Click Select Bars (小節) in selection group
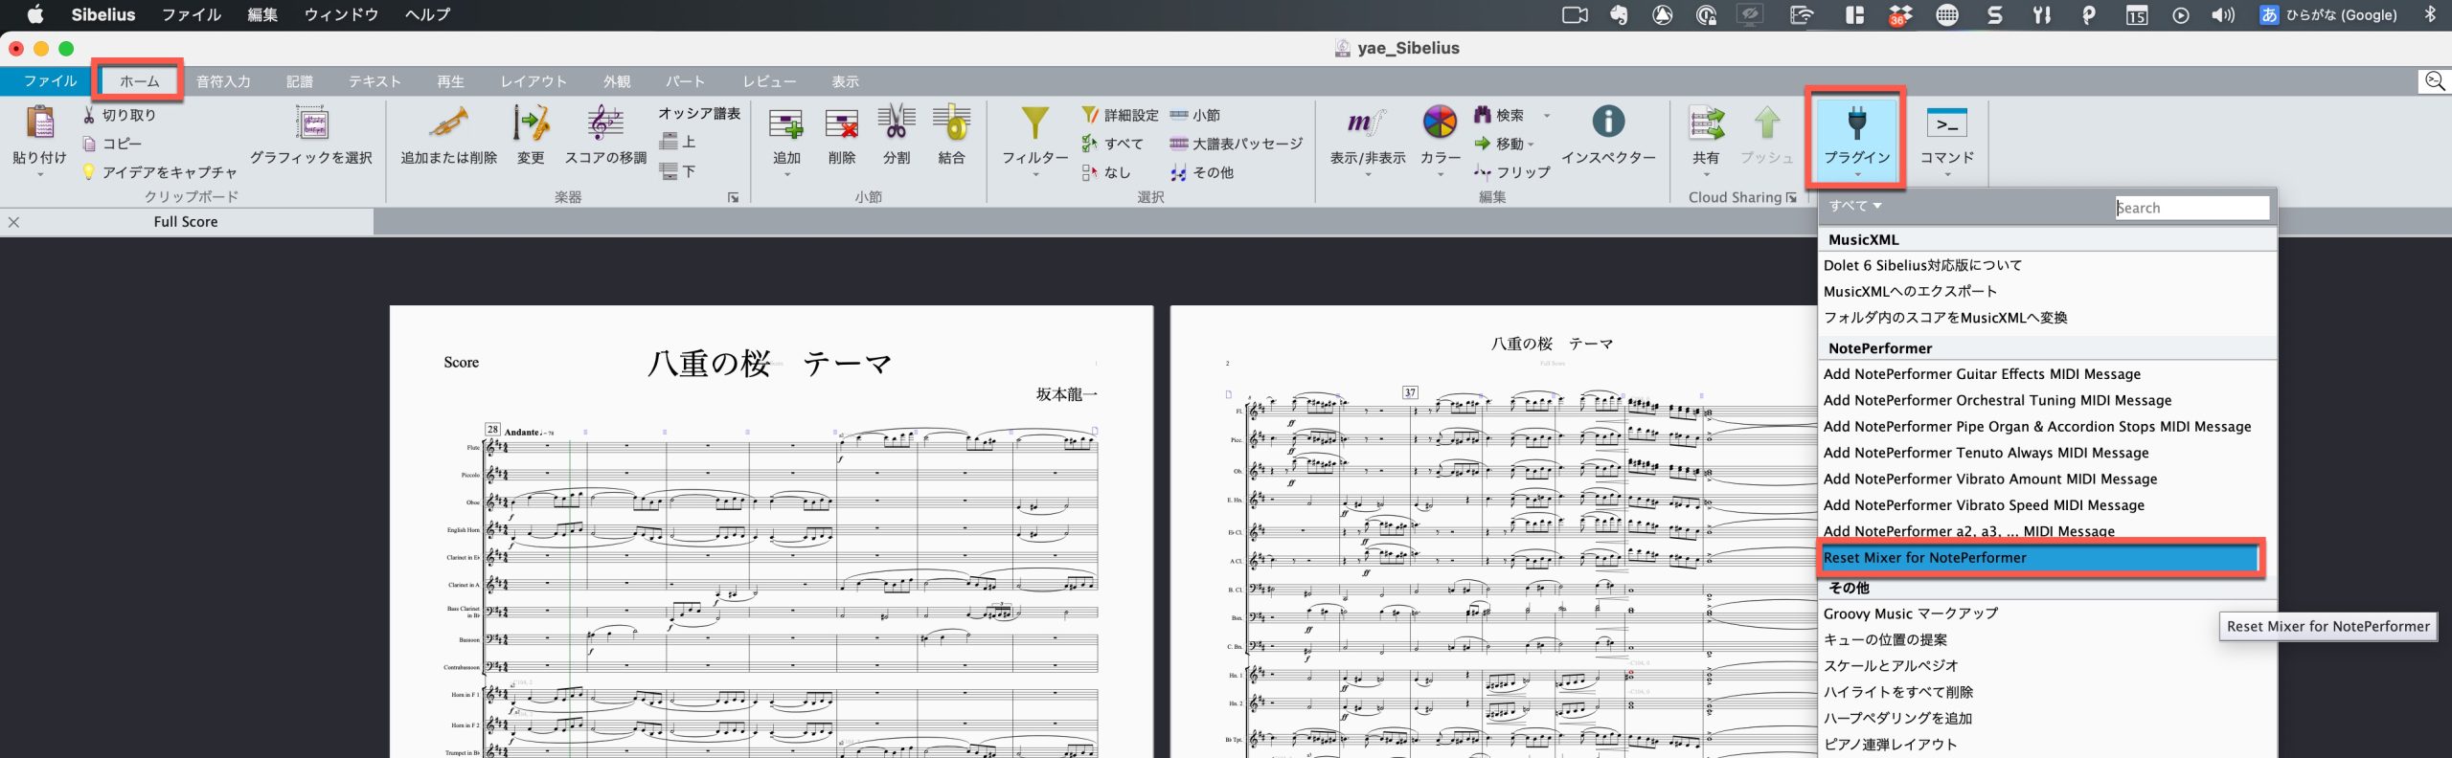The height and width of the screenshot is (758, 2452). coord(1195,115)
